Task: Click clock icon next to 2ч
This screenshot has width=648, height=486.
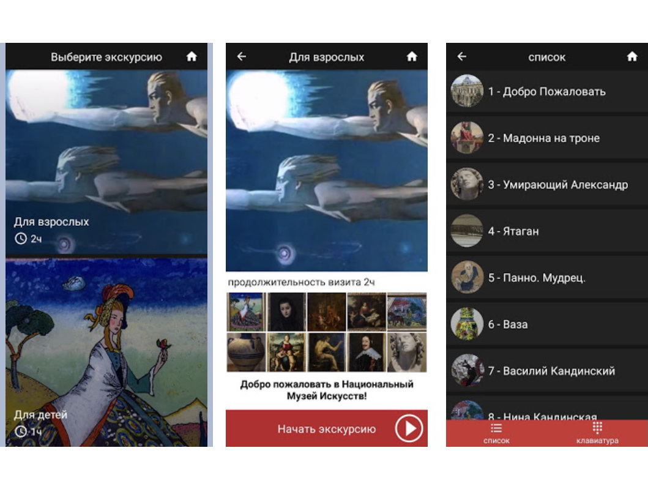Action: click(x=21, y=239)
